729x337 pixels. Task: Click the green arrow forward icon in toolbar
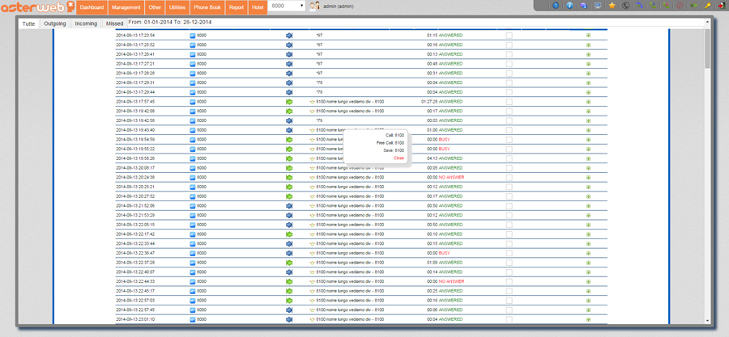pyautogui.click(x=693, y=6)
